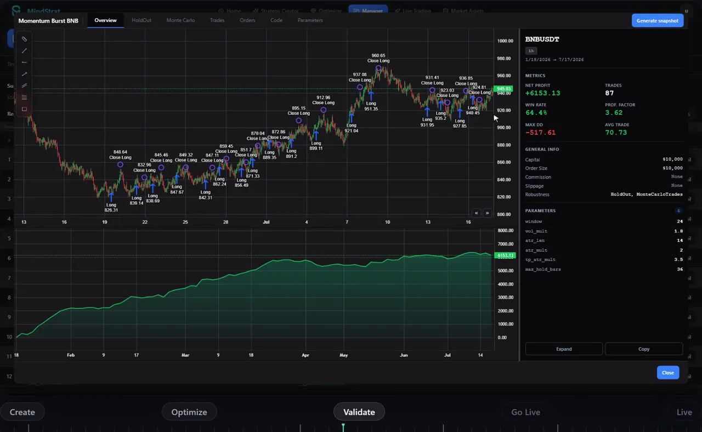Select the parallel channel drawing tool
The image size is (702, 432).
pyautogui.click(x=24, y=86)
